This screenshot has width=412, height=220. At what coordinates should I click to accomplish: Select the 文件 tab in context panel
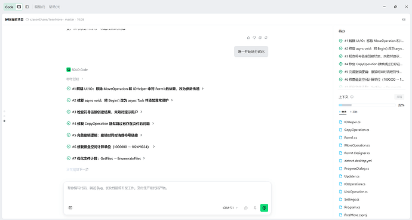click(x=343, y=112)
